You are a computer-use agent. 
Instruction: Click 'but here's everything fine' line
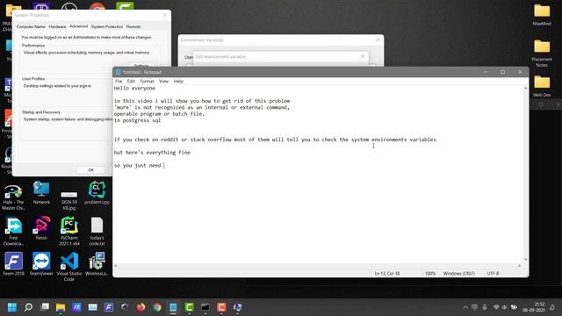pos(152,153)
